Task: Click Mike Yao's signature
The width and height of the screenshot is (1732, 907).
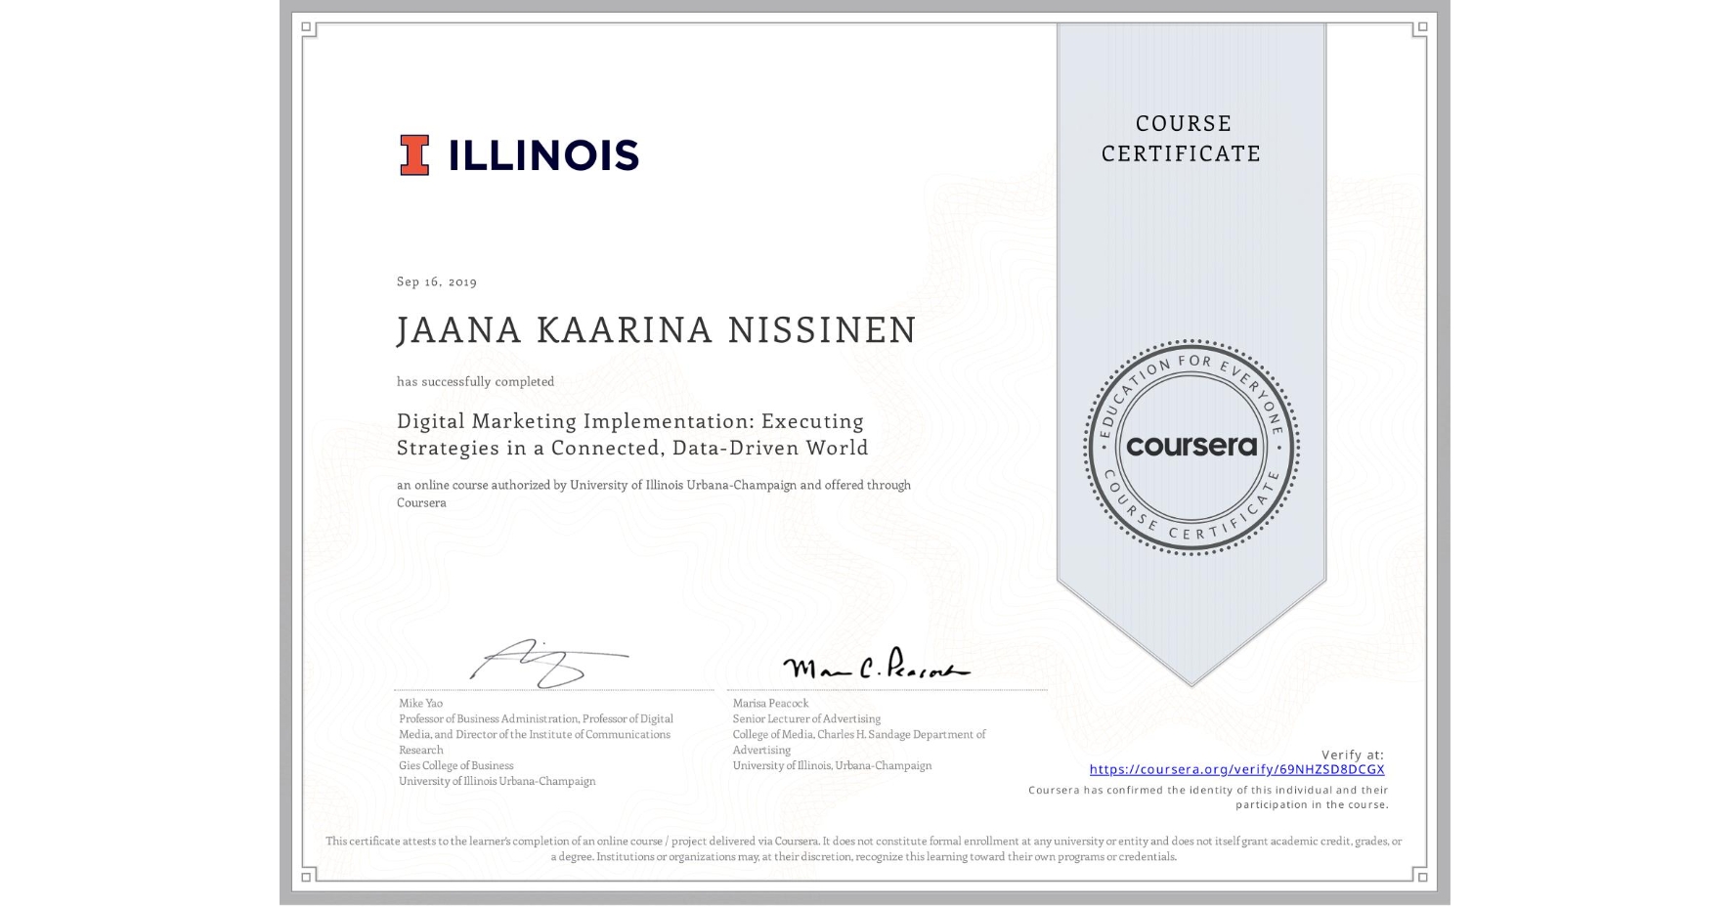Action: point(548,663)
